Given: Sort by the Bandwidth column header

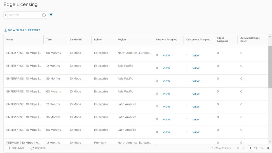Looking at the screenshot, I should [76, 39].
